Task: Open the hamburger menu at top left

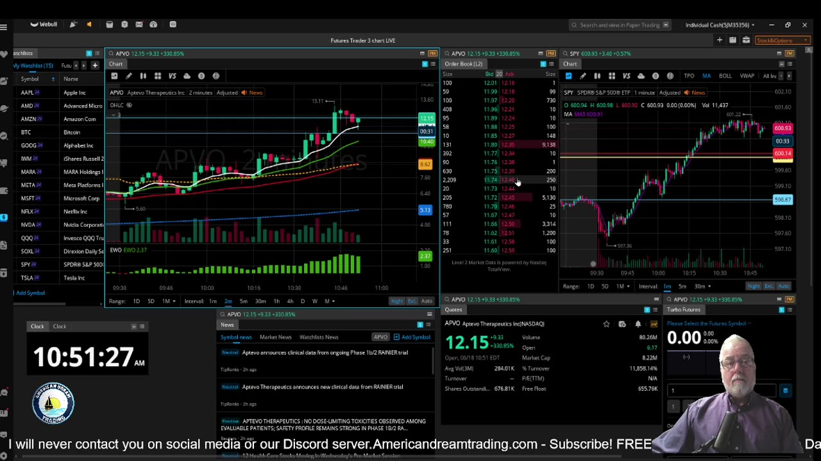Action: (x=4, y=26)
